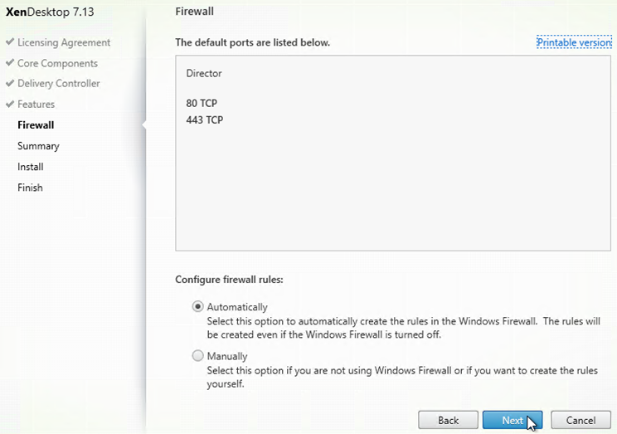The image size is (617, 434).
Task: Select the Firewall step in sidebar
Action: coord(36,124)
